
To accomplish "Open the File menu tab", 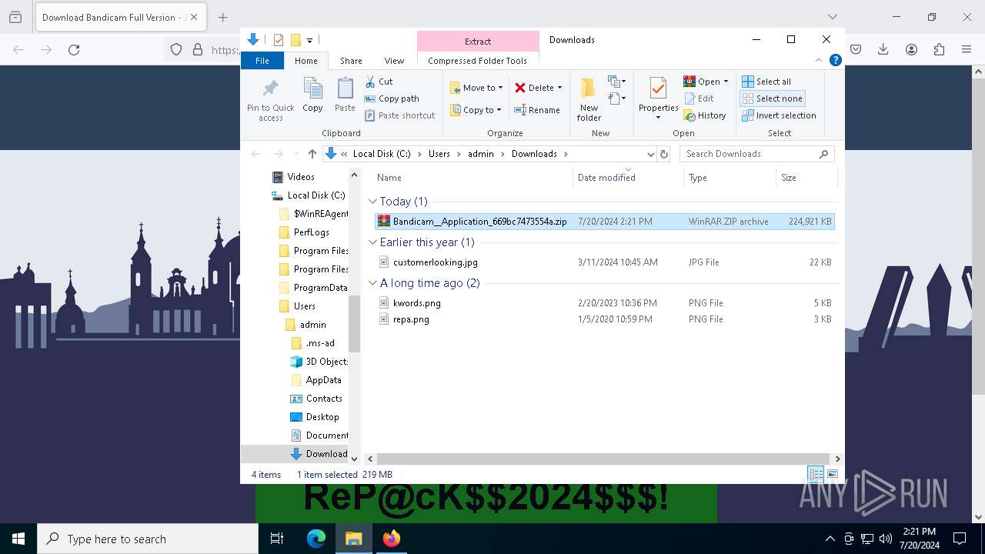I will point(262,61).
